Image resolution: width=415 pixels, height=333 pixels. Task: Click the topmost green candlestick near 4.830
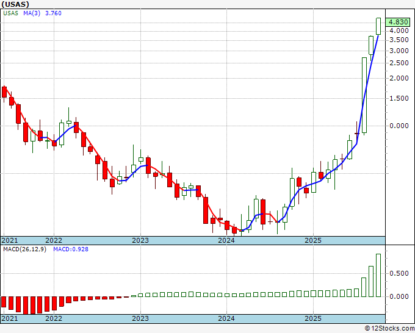coord(378,26)
